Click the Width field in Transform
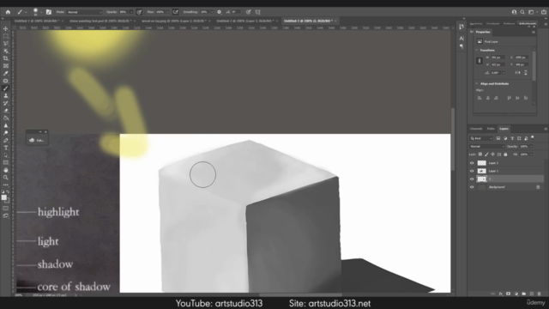This screenshot has width=549, height=309. pyautogui.click(x=498, y=58)
